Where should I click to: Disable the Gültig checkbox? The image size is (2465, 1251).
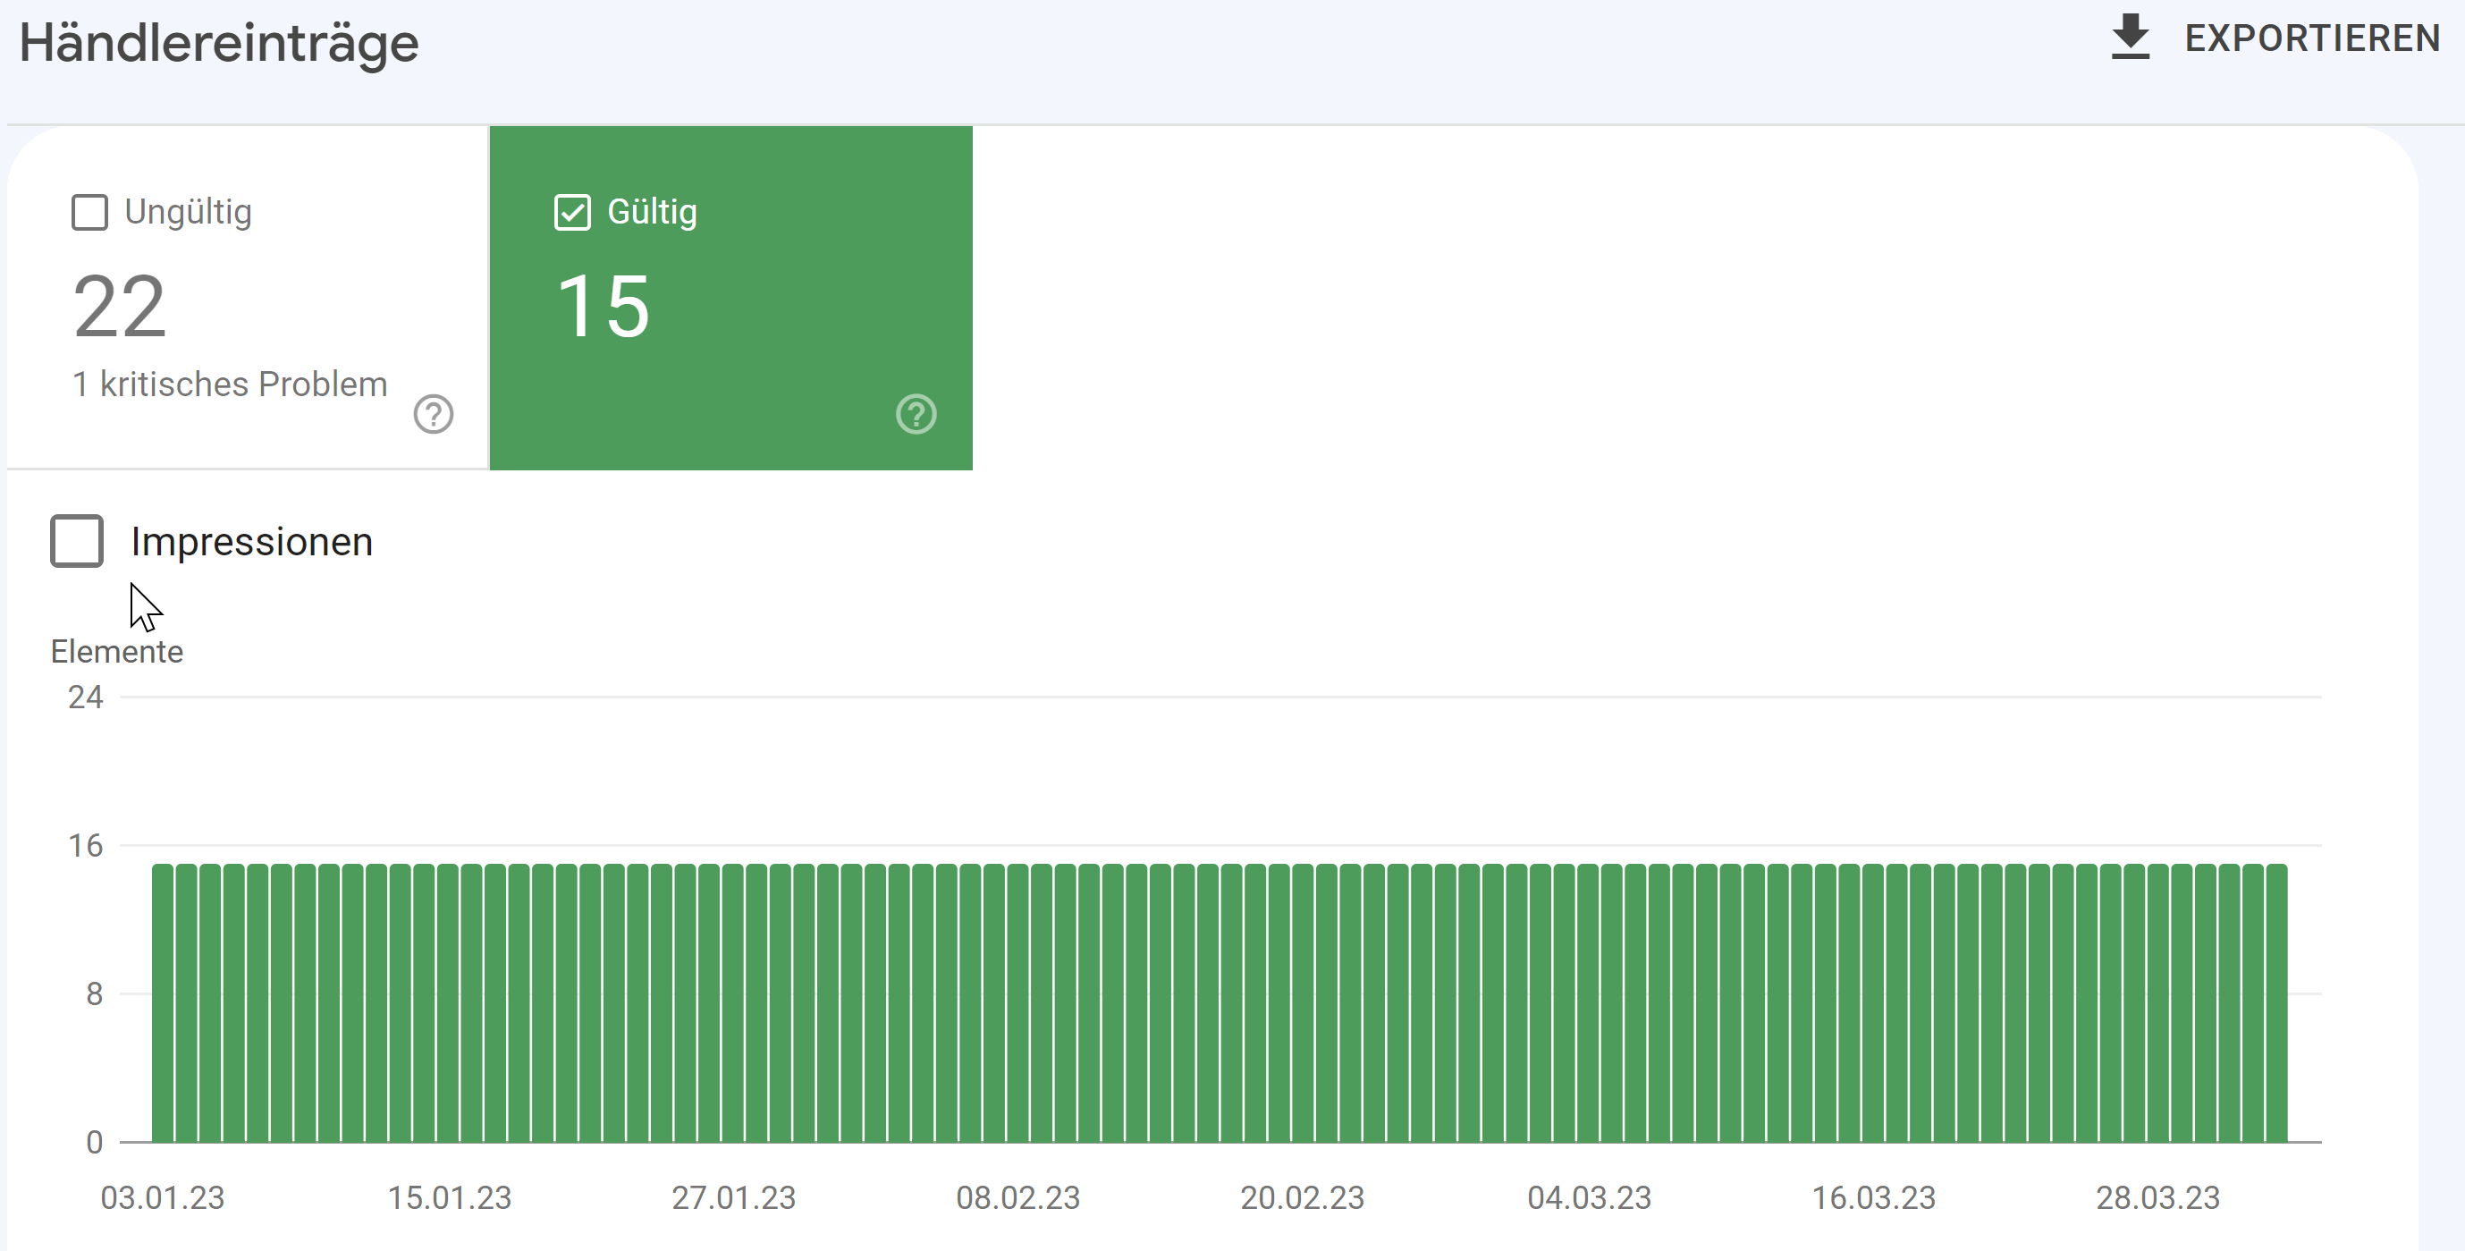(x=571, y=212)
